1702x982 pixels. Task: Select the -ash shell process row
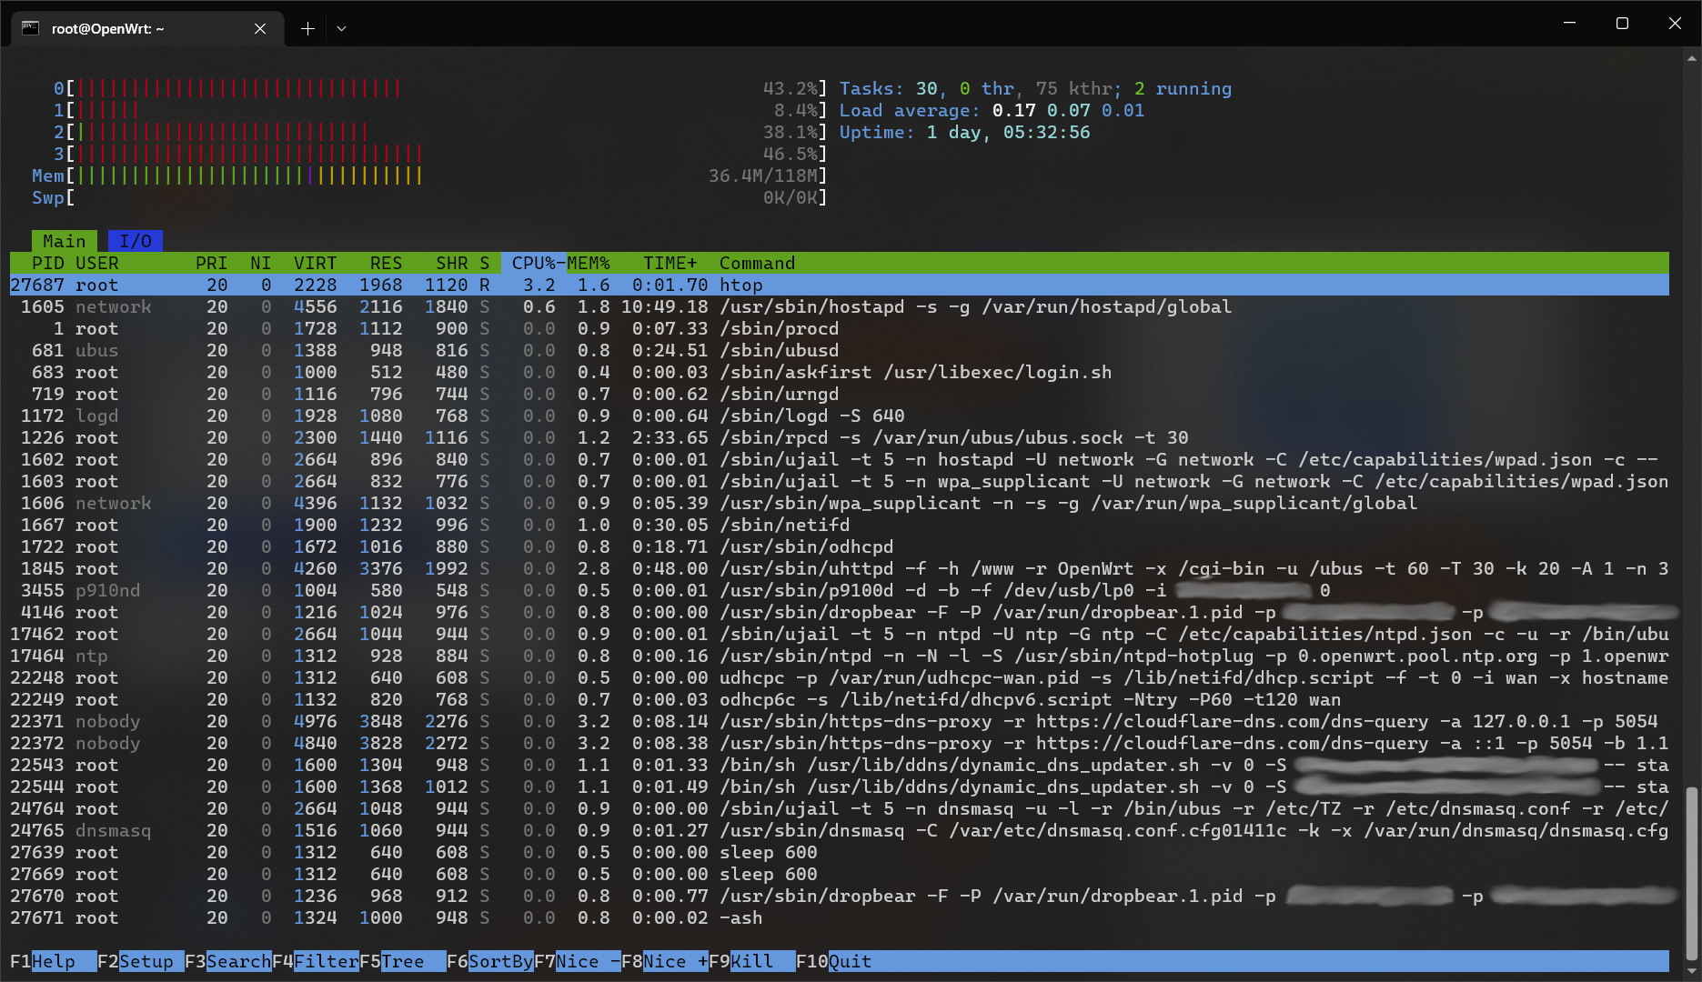click(839, 917)
